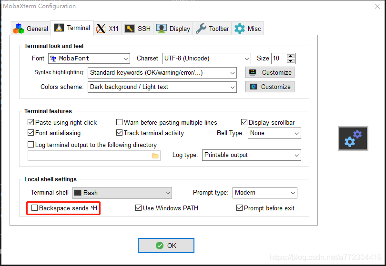Switch to the Misc tab

(x=247, y=29)
